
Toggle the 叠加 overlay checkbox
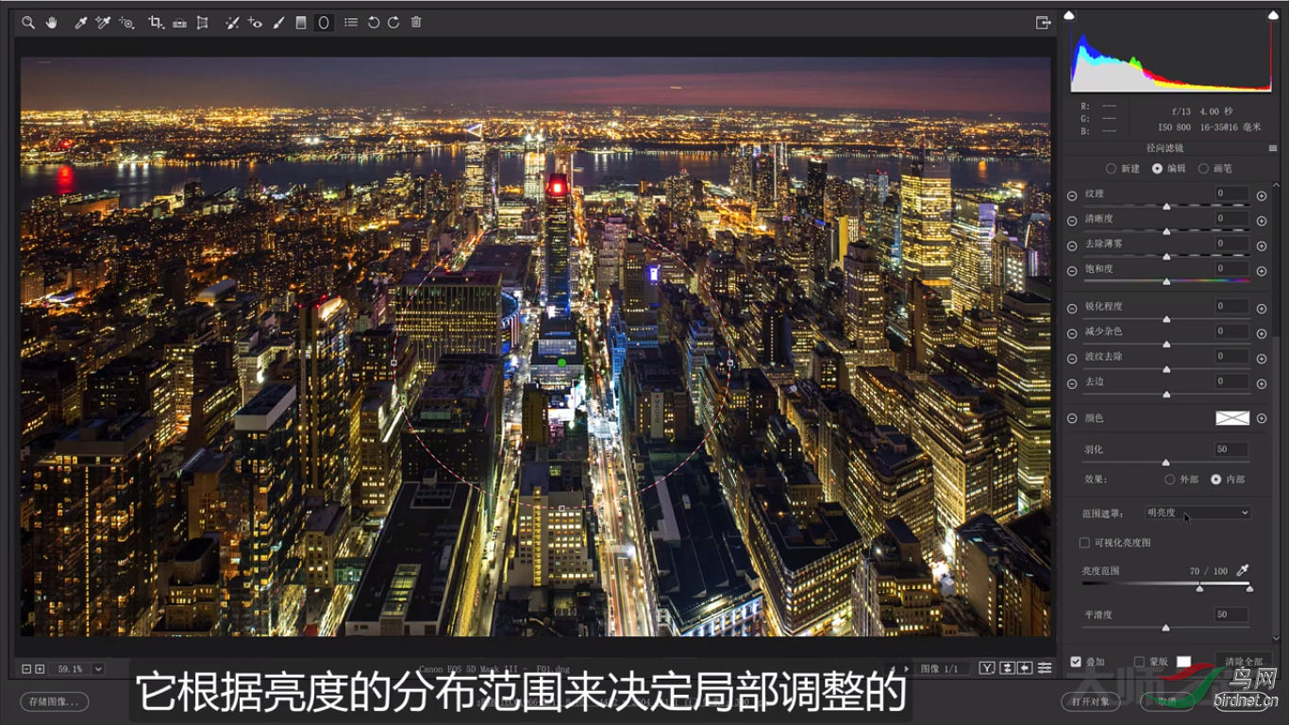tap(1076, 662)
